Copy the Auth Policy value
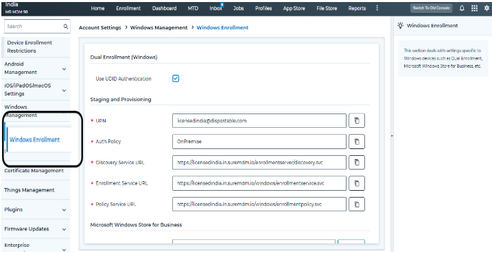 tap(356, 142)
